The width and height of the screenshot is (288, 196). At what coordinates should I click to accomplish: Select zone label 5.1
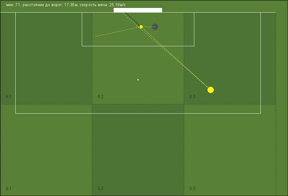(9, 188)
